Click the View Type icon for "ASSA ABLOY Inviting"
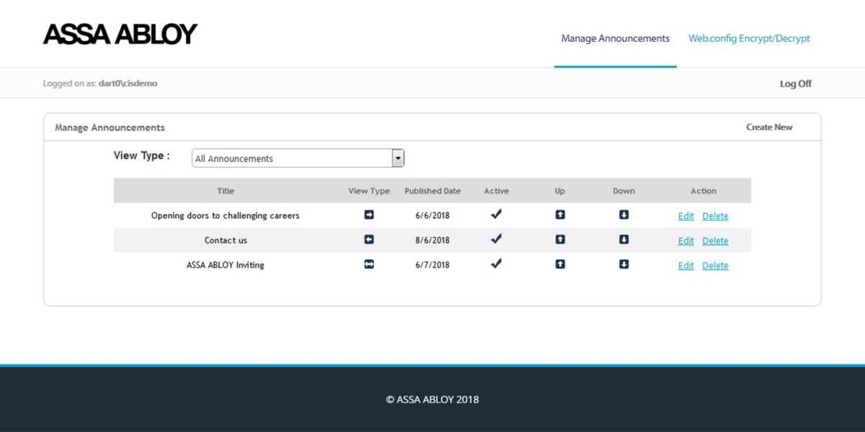 coord(368,264)
